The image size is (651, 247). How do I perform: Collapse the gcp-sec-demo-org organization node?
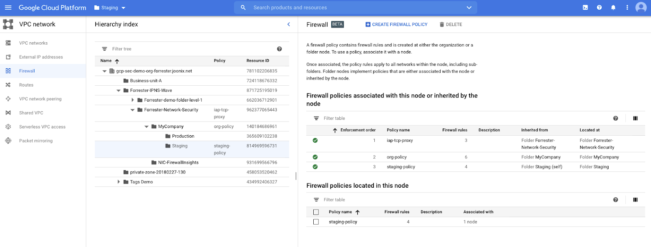(105, 71)
